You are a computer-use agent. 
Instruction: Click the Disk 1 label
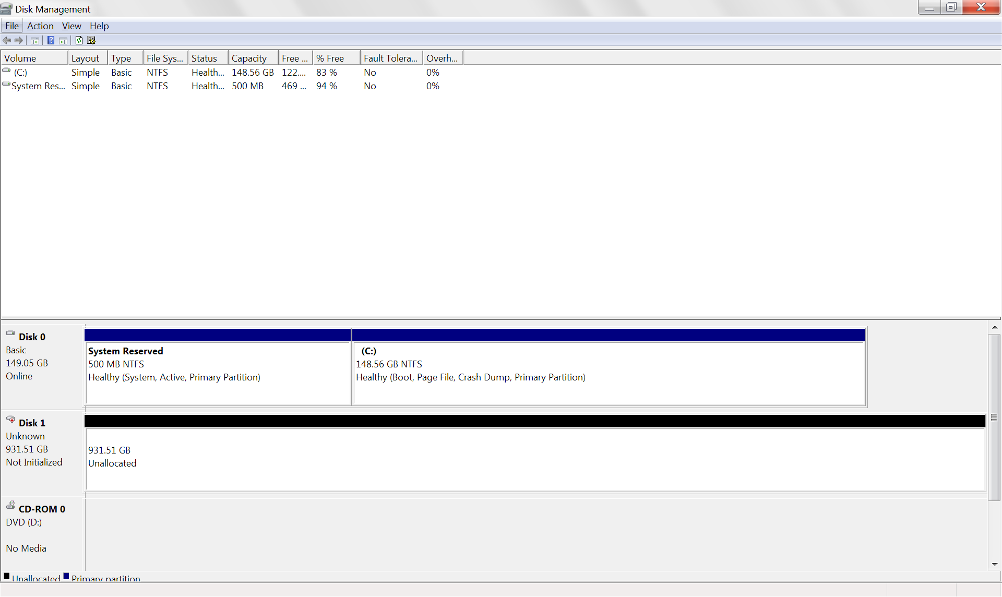[x=32, y=423]
